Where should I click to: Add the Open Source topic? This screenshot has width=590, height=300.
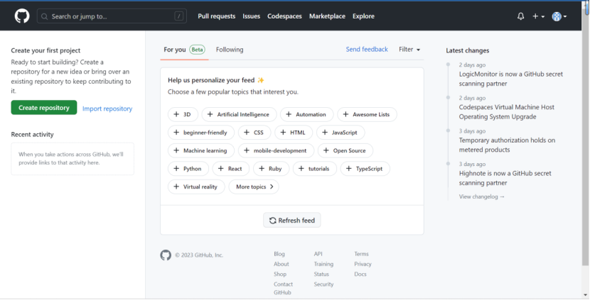pyautogui.click(x=345, y=150)
